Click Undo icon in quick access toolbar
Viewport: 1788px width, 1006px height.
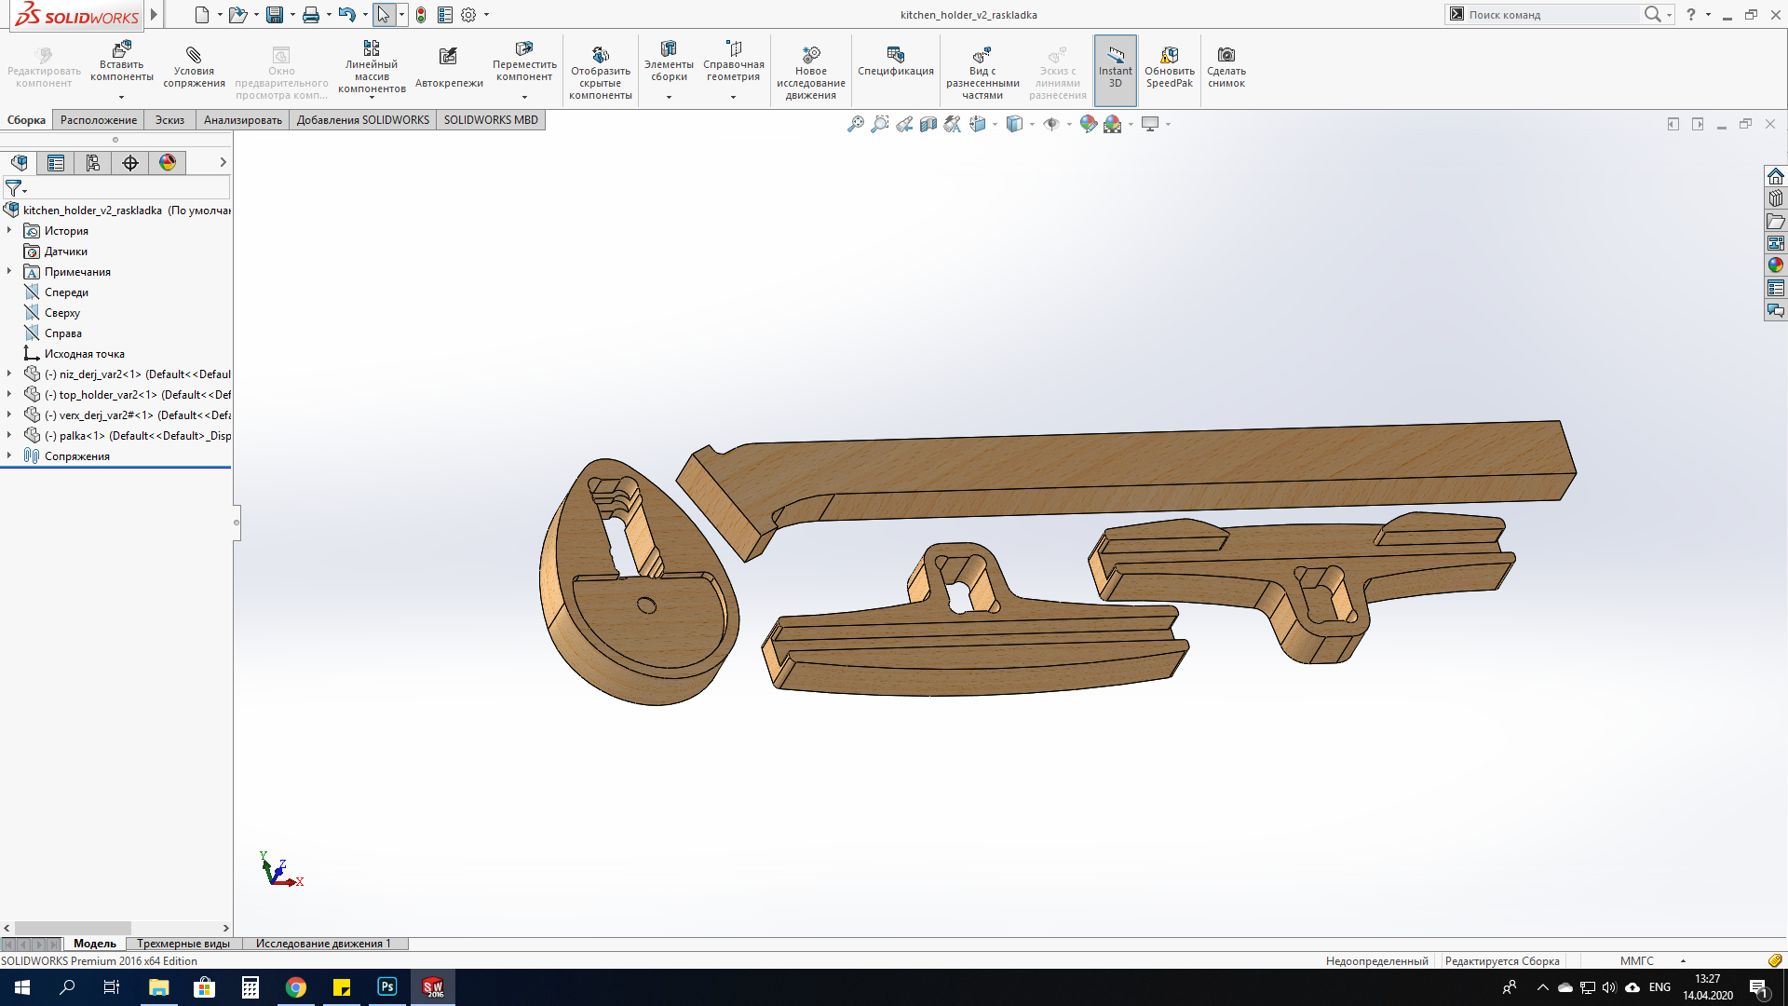pyautogui.click(x=347, y=15)
